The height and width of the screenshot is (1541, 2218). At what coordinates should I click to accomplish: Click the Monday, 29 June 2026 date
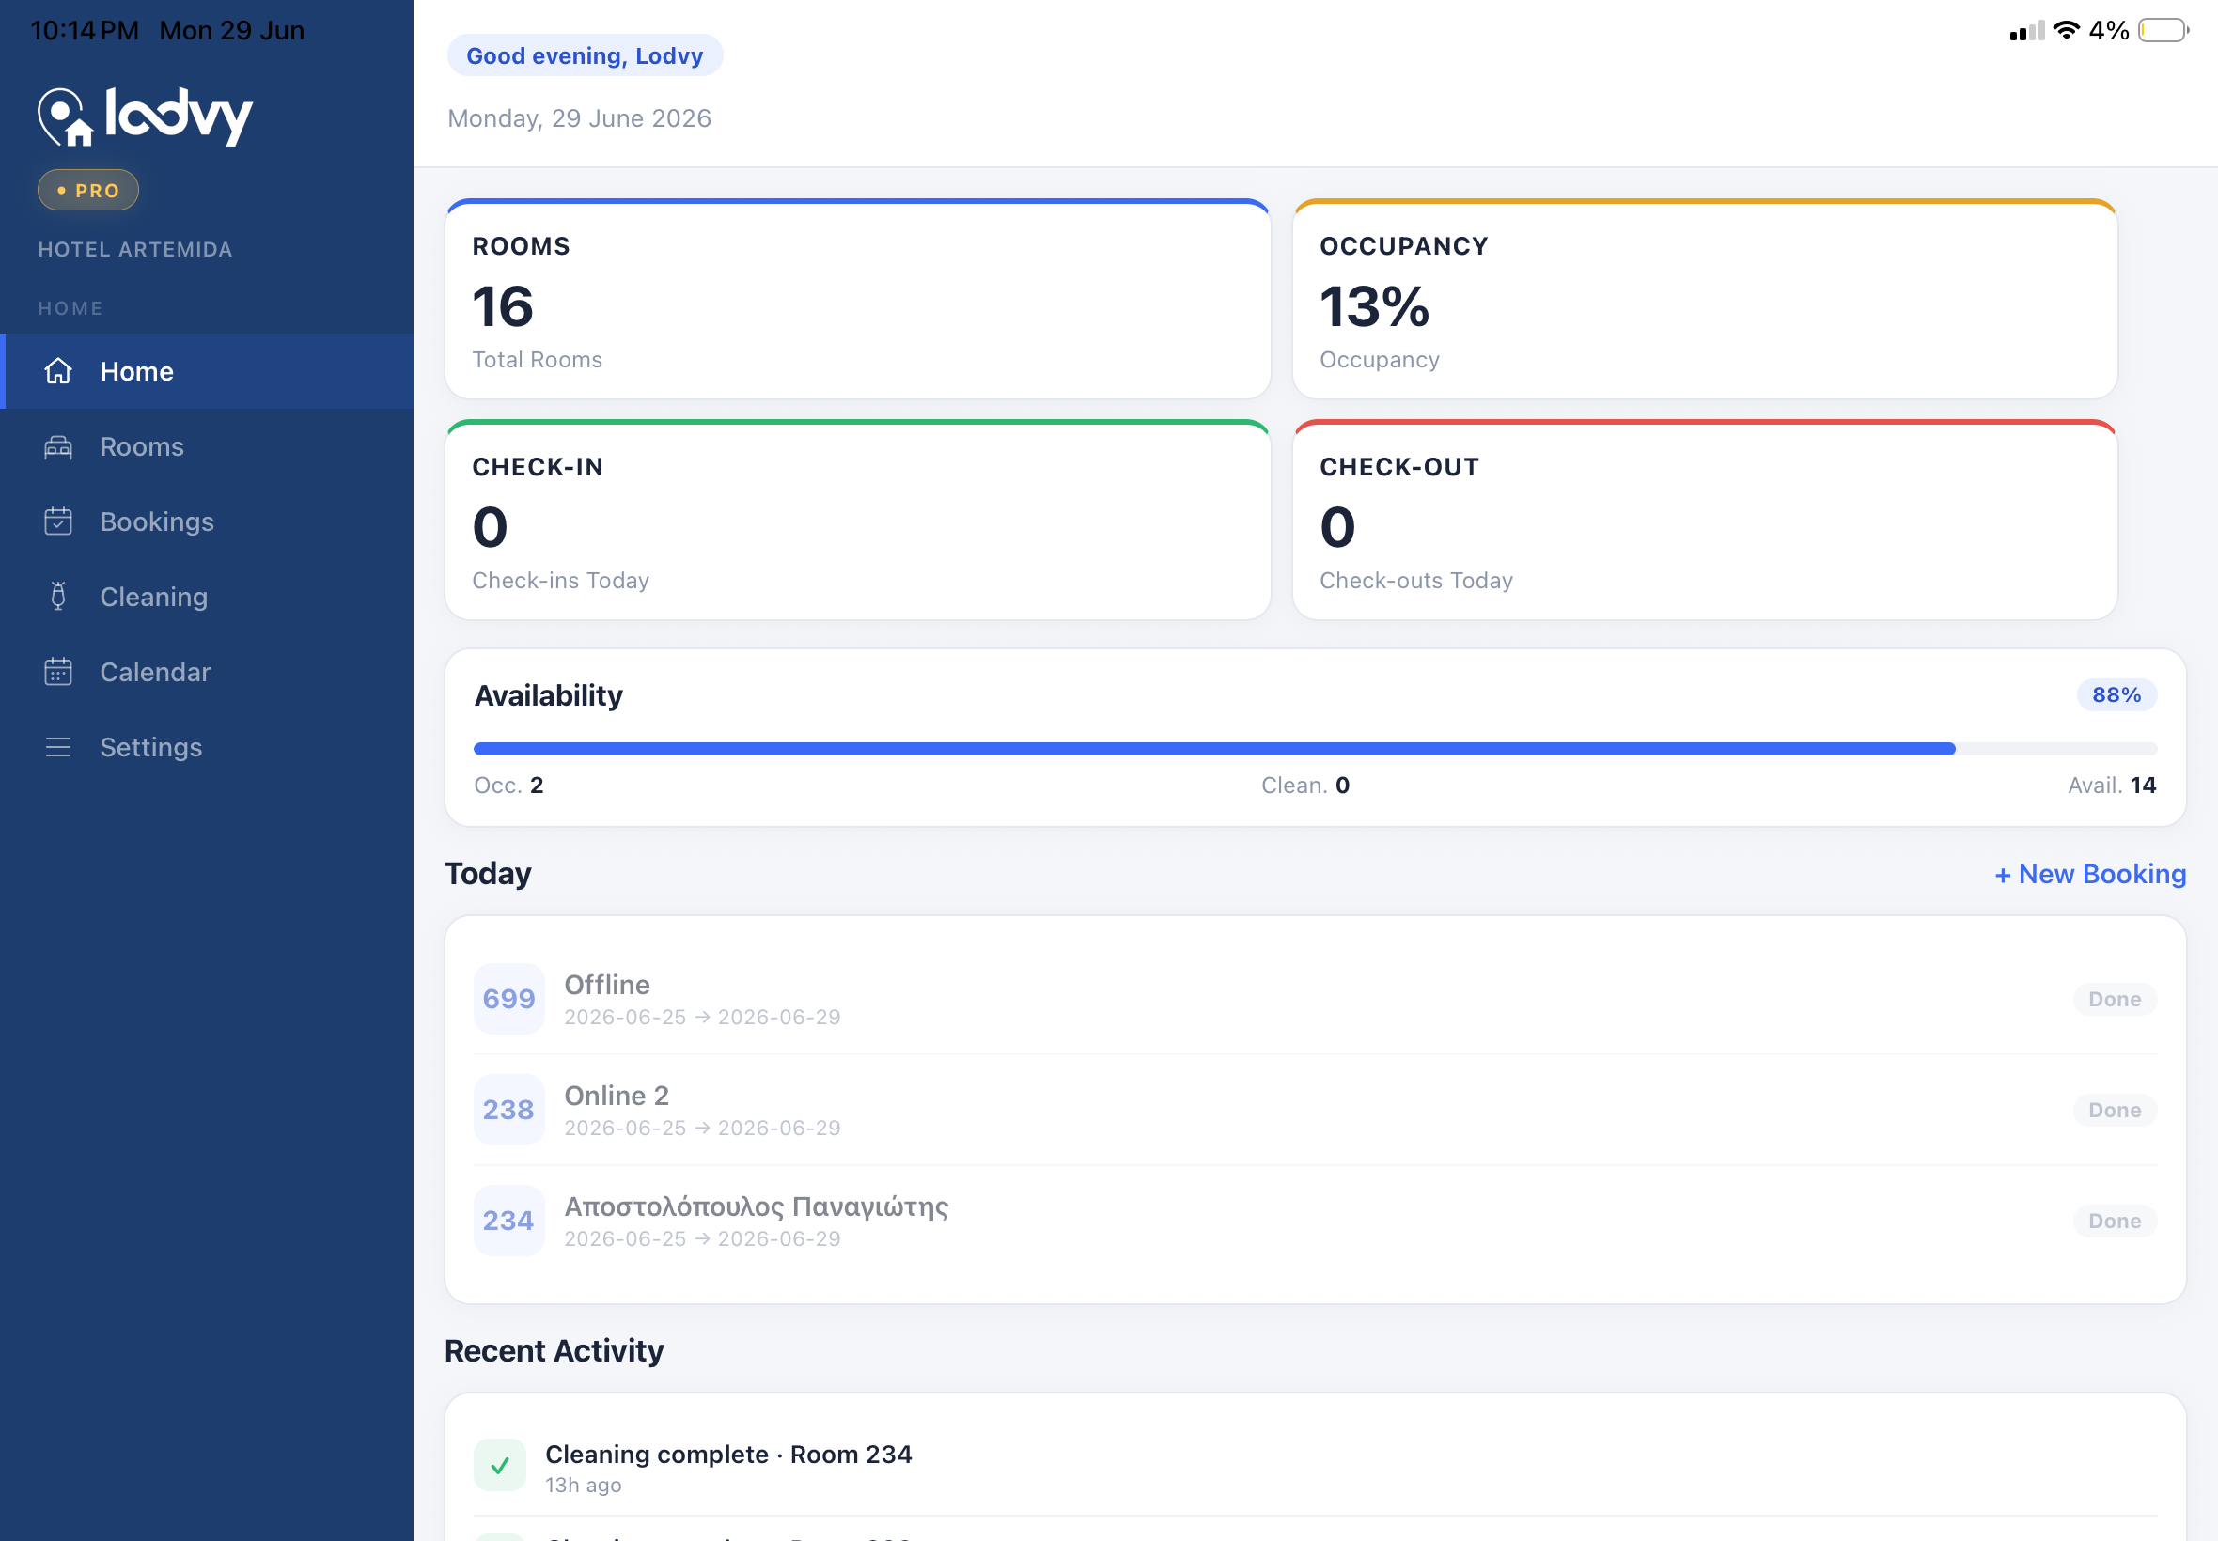click(579, 118)
